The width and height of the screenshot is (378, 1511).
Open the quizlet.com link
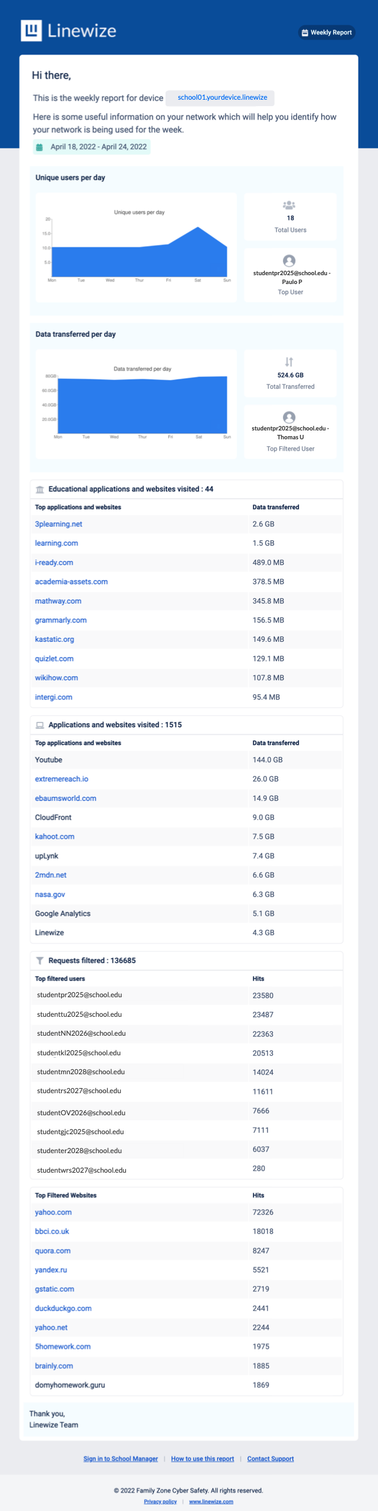(54, 659)
